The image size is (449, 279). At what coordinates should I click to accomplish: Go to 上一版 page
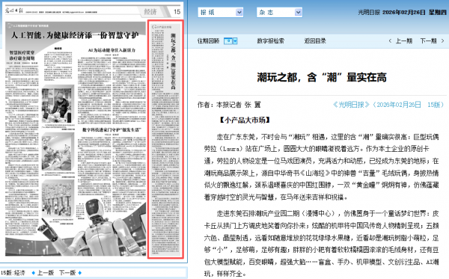point(46,273)
